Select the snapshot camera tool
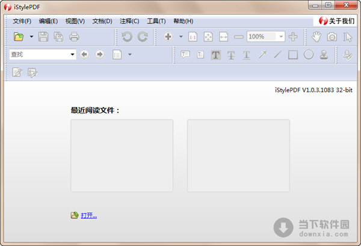 tap(332, 37)
